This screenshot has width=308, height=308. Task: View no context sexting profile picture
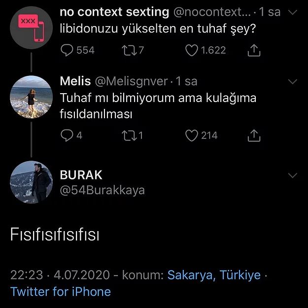[31, 27]
